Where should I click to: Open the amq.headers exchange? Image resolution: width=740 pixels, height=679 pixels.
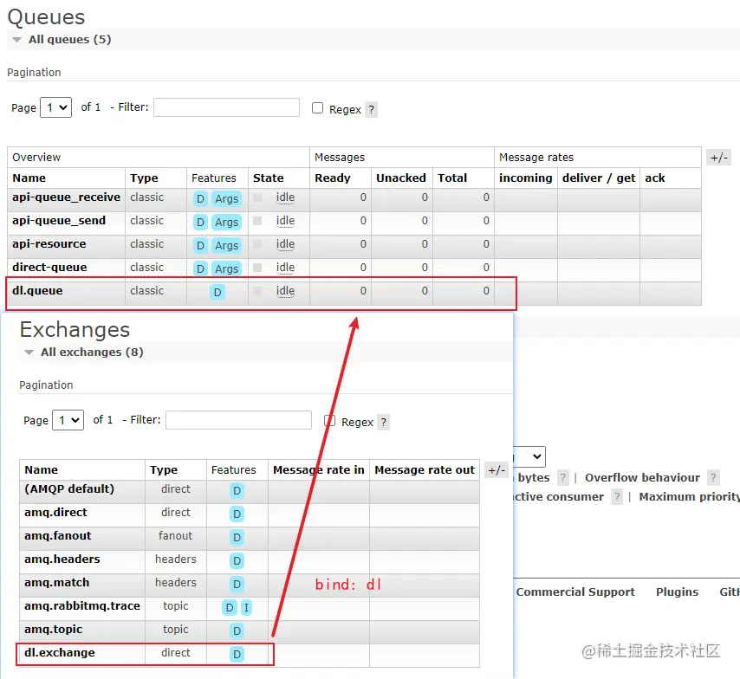coord(62,559)
